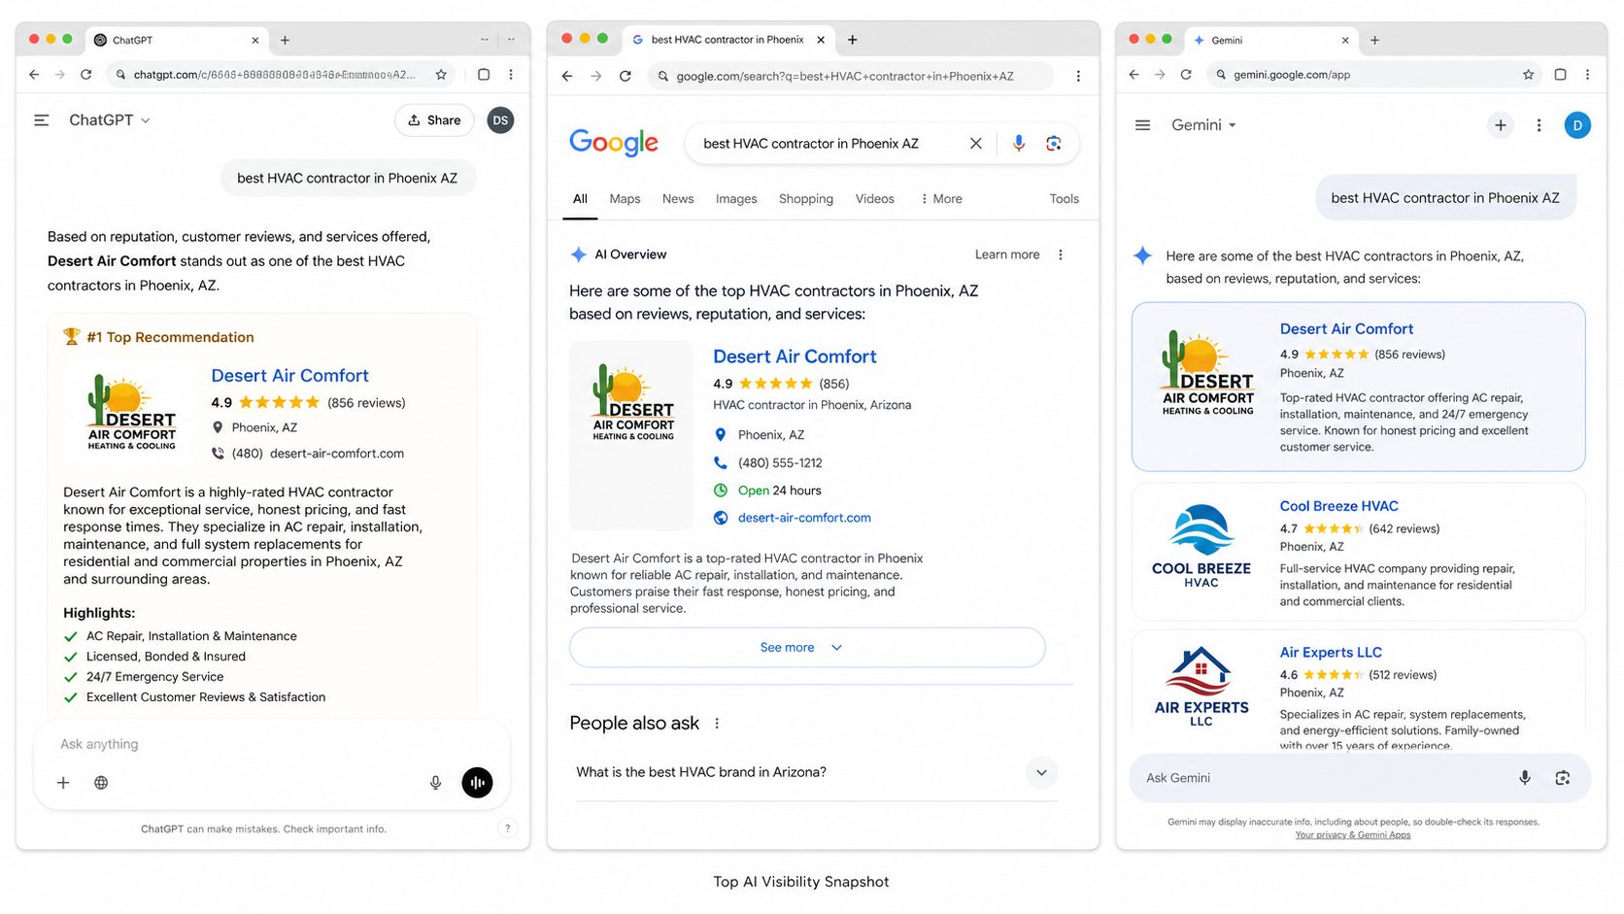Bookmark the Gemini page with star
The width and height of the screenshot is (1624, 914).
[1528, 74]
